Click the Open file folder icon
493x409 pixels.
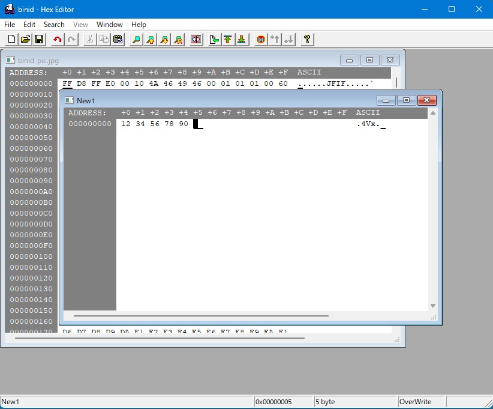(x=25, y=40)
